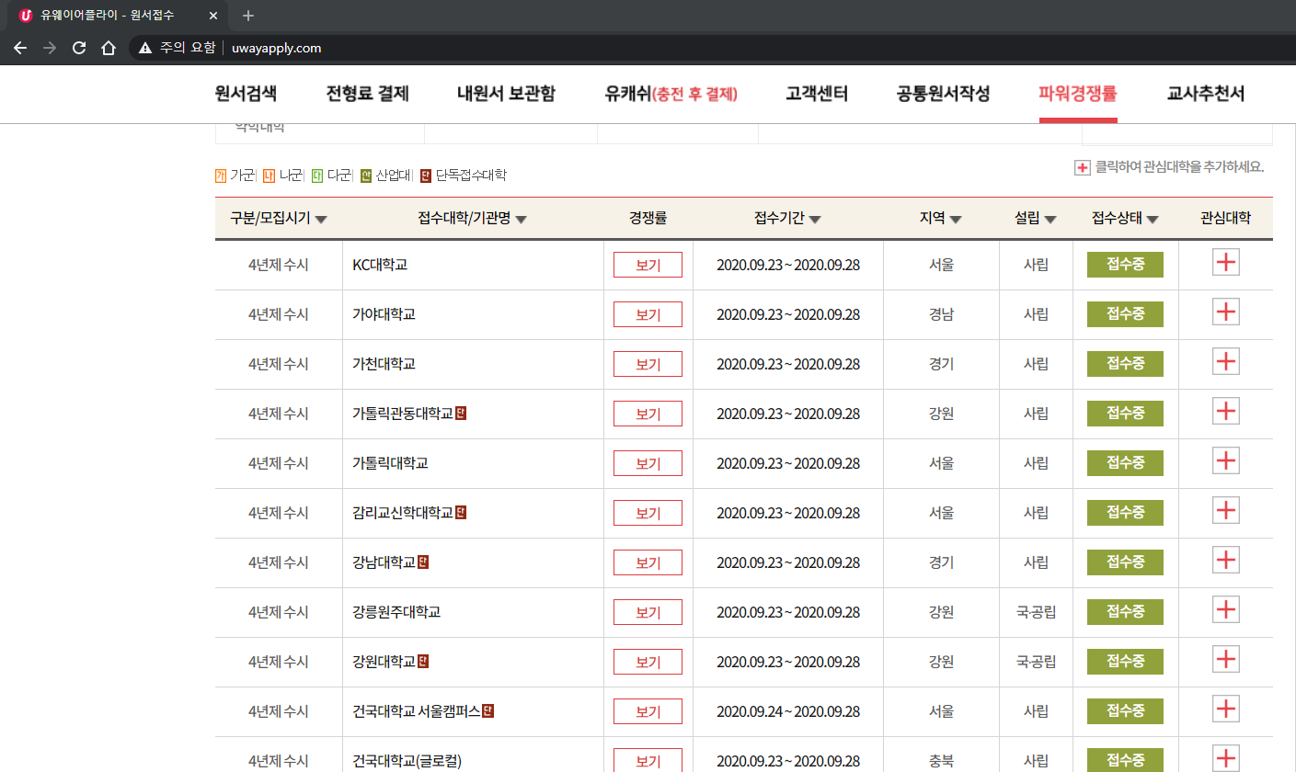Open 접수상태 column filter dropdown

coord(1153,220)
